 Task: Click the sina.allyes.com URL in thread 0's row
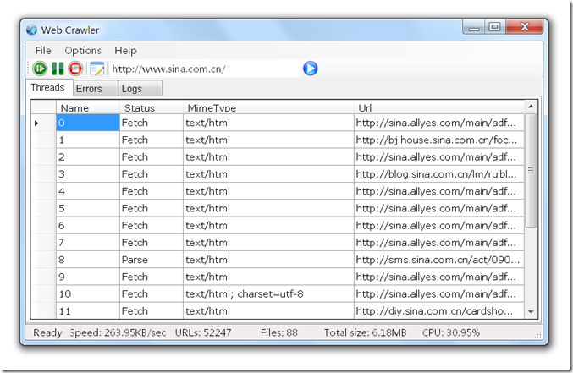(439, 123)
